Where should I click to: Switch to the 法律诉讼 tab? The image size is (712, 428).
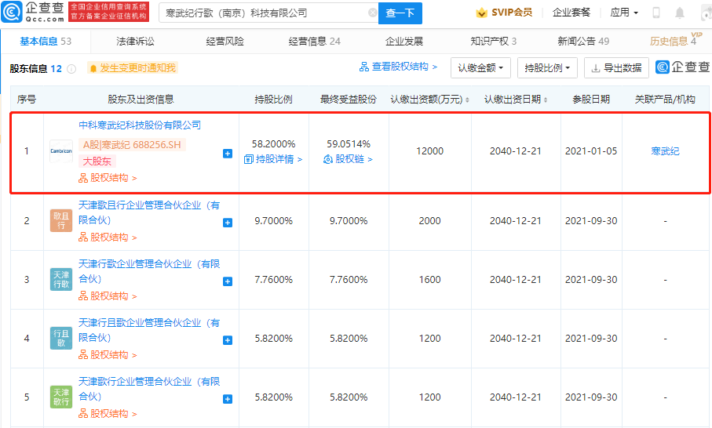click(136, 42)
